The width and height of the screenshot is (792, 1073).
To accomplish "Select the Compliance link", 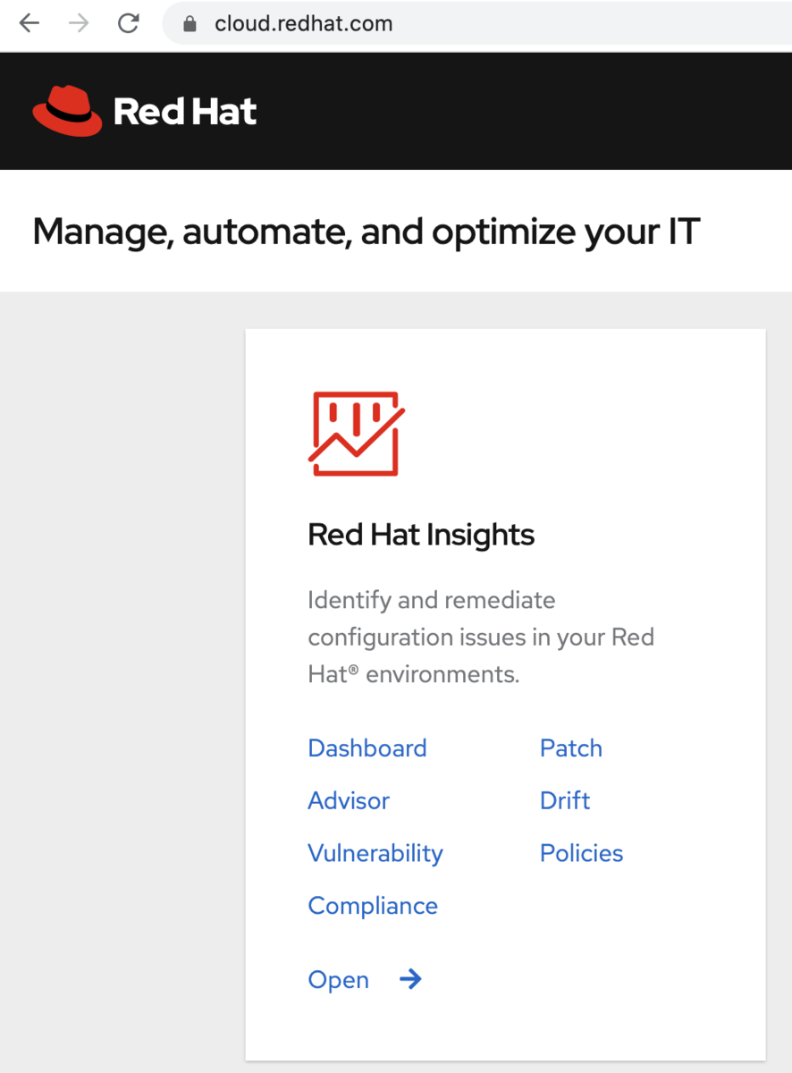I will click(373, 906).
